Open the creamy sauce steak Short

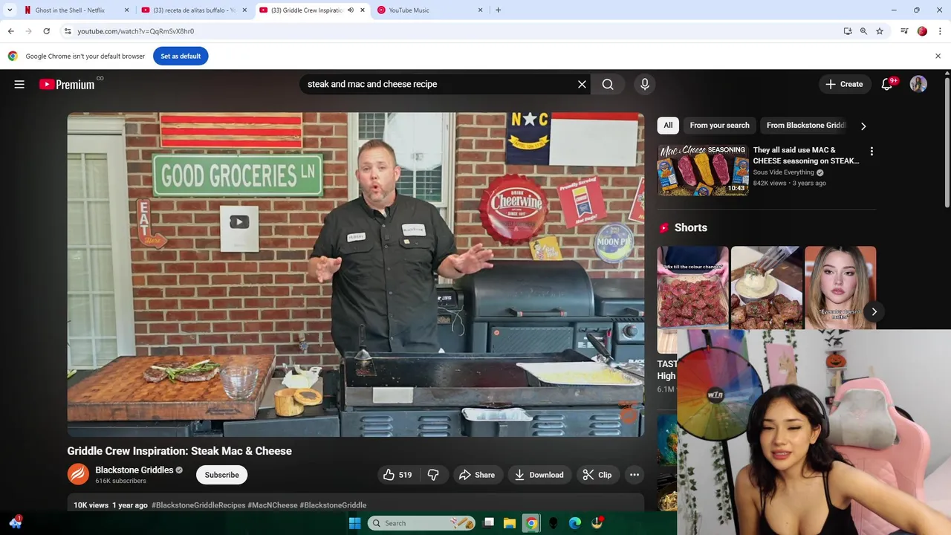click(x=767, y=288)
